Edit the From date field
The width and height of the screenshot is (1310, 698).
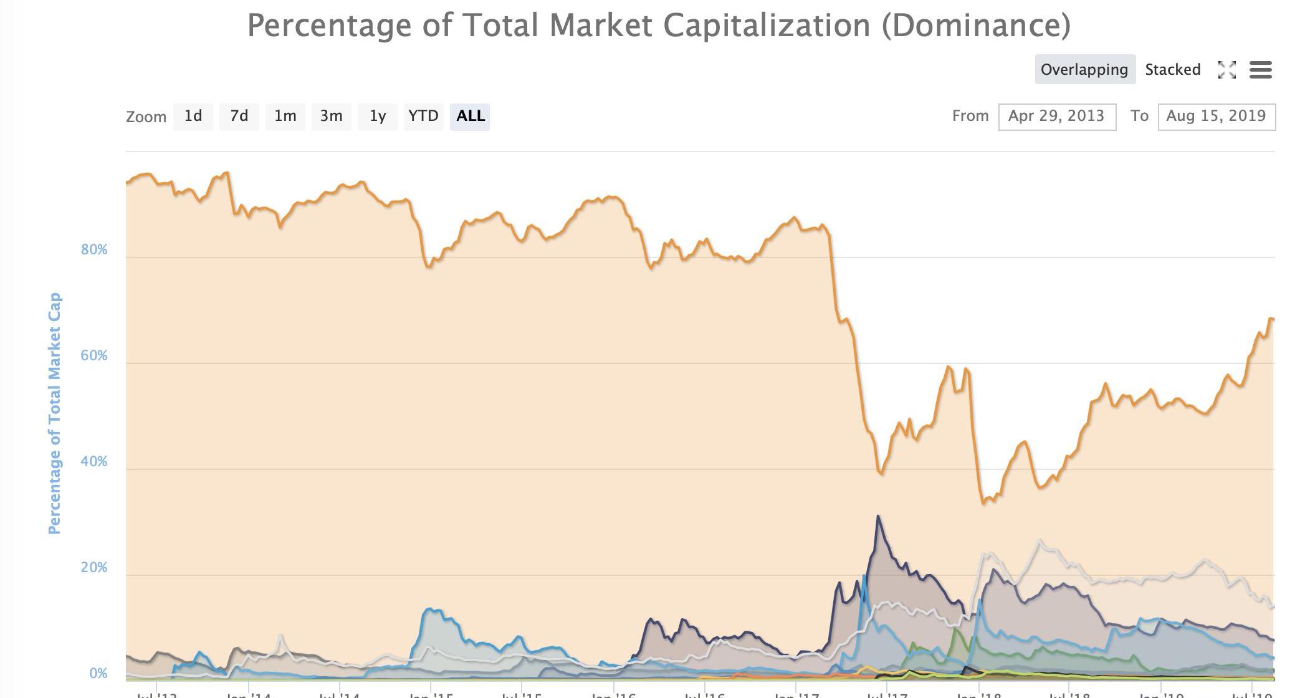pyautogui.click(x=1056, y=117)
